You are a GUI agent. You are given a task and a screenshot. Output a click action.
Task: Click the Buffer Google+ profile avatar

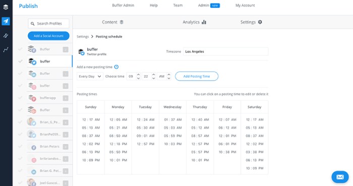pos(32,110)
